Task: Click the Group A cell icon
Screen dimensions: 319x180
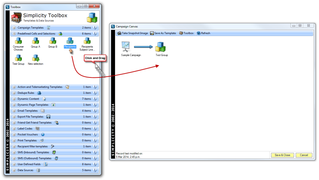Action: click(x=35, y=40)
